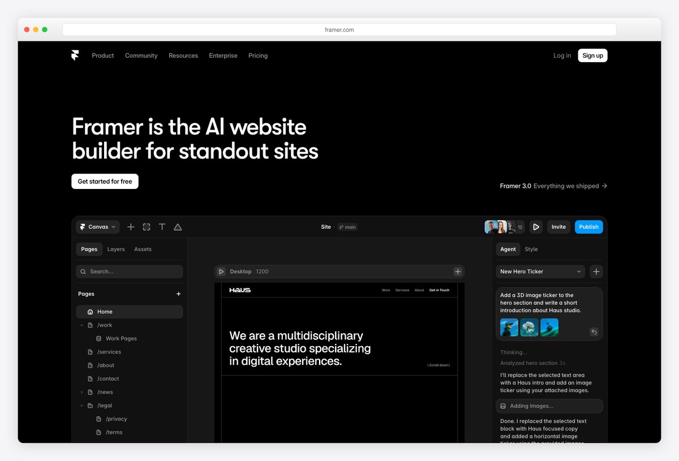Open the Framer 3.0 Everything we shipped link
The image size is (679, 461).
554,186
